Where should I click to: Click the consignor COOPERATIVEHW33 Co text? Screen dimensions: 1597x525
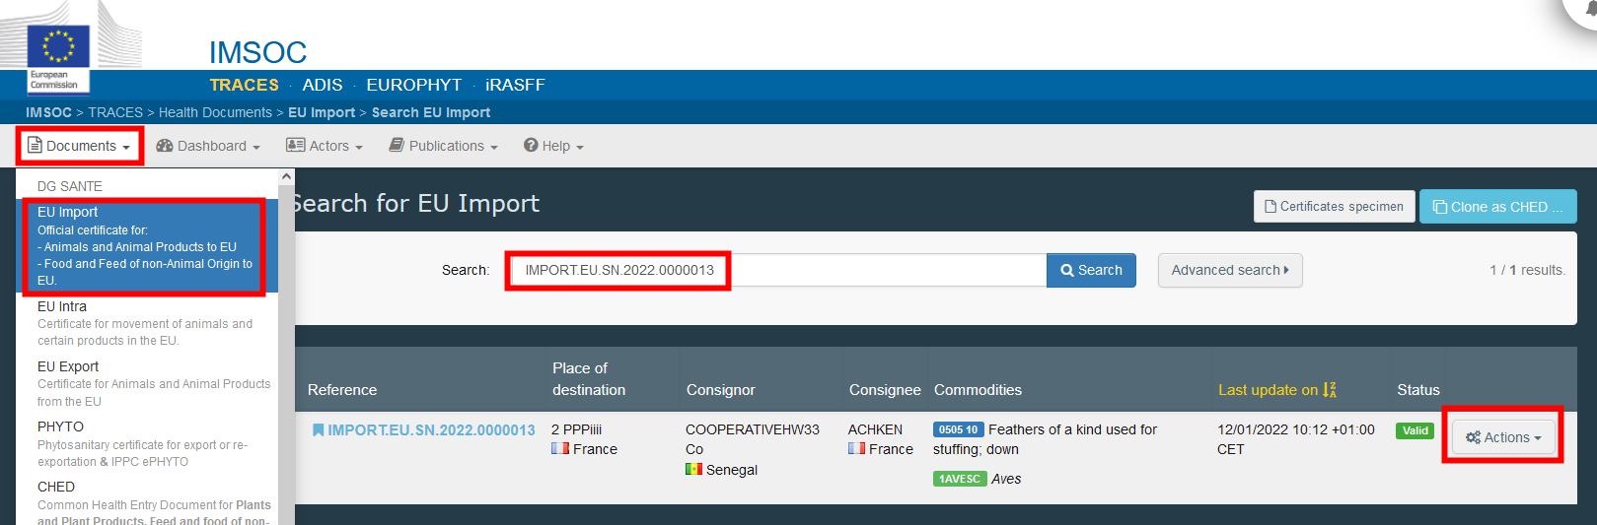pos(753,439)
